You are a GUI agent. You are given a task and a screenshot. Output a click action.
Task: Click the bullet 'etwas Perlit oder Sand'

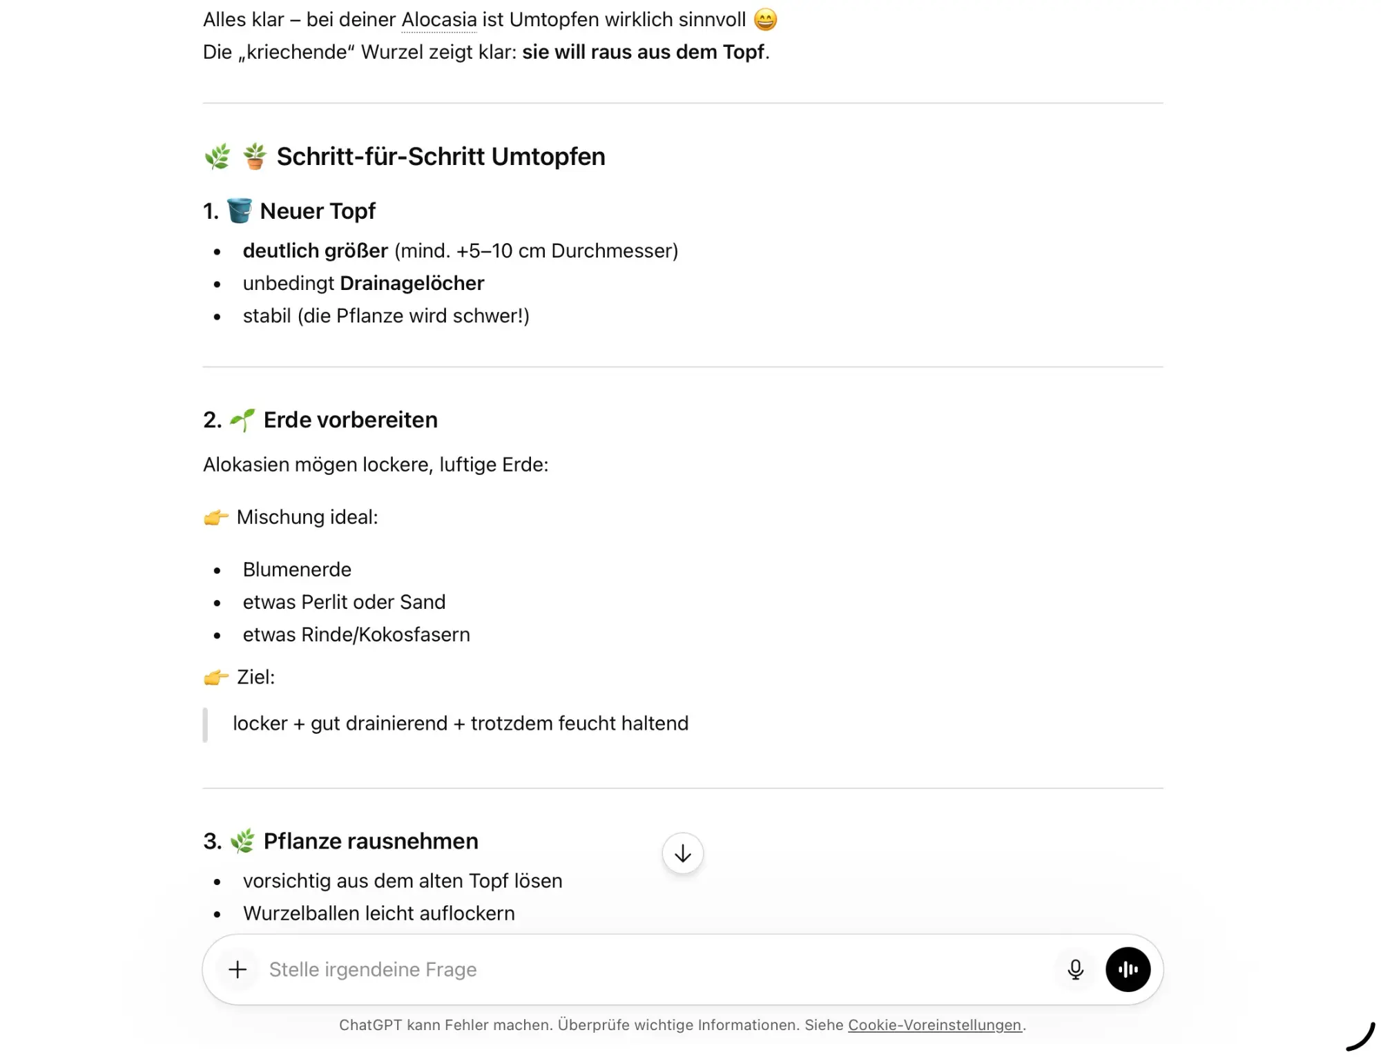pyautogui.click(x=344, y=602)
